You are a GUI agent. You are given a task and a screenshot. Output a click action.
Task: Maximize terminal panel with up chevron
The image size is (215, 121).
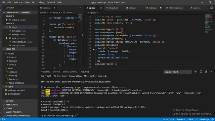212,72
